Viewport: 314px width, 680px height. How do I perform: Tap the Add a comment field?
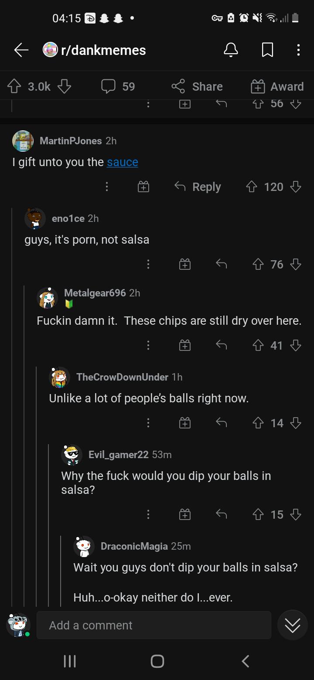[x=154, y=625]
